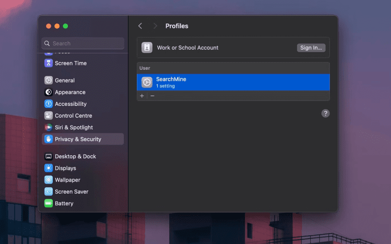
Task: Click Work or School Account label
Action: tap(188, 48)
